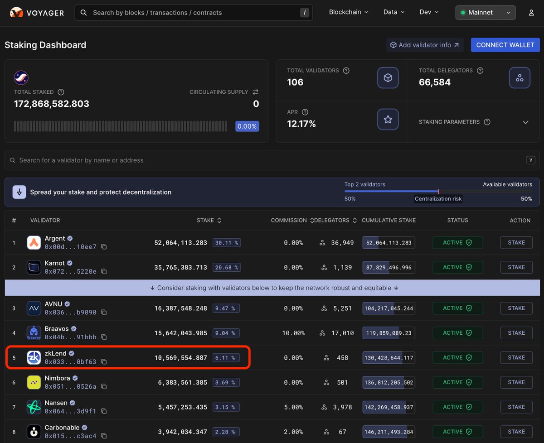Click Connect Wallet
Image resolution: width=544 pixels, height=443 pixels.
pyautogui.click(x=505, y=45)
